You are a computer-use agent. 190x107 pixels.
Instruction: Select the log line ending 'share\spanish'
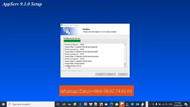(81, 47)
